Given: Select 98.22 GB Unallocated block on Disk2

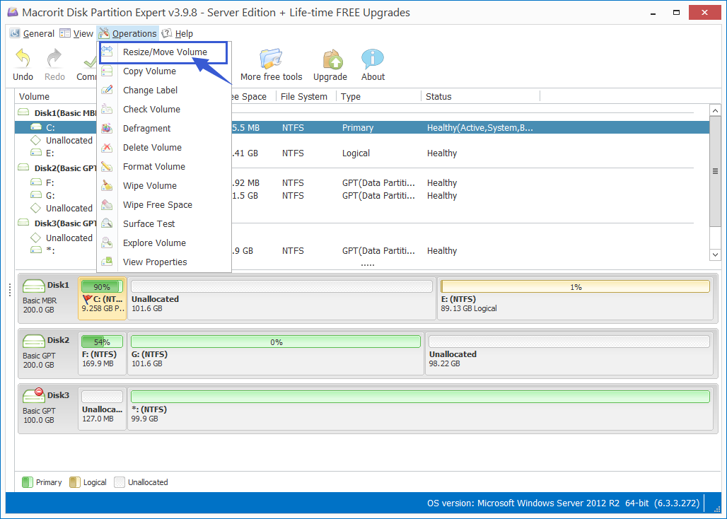Looking at the screenshot, I should click(569, 354).
